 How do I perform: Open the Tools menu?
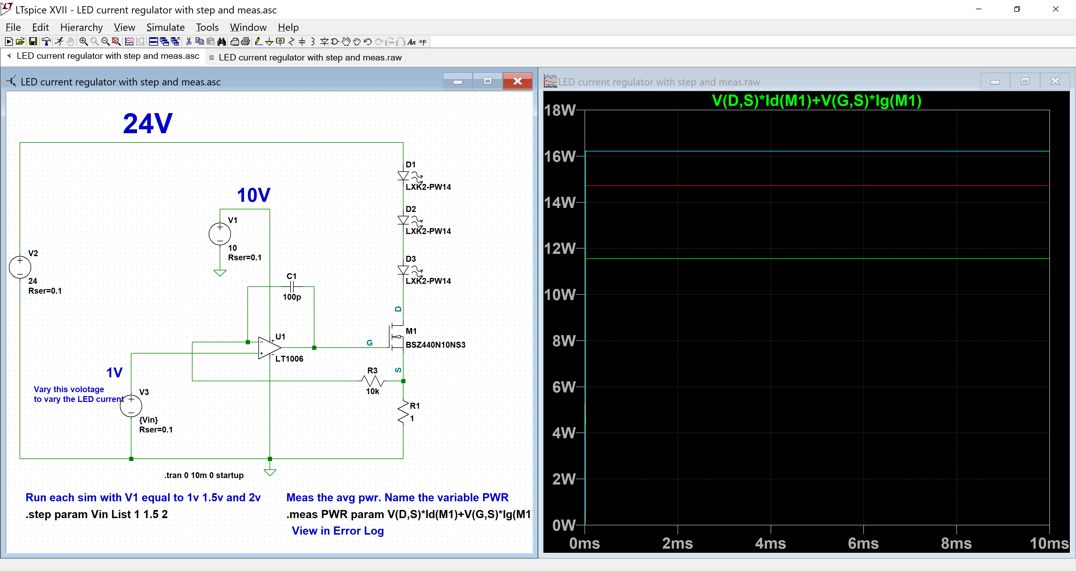point(207,27)
